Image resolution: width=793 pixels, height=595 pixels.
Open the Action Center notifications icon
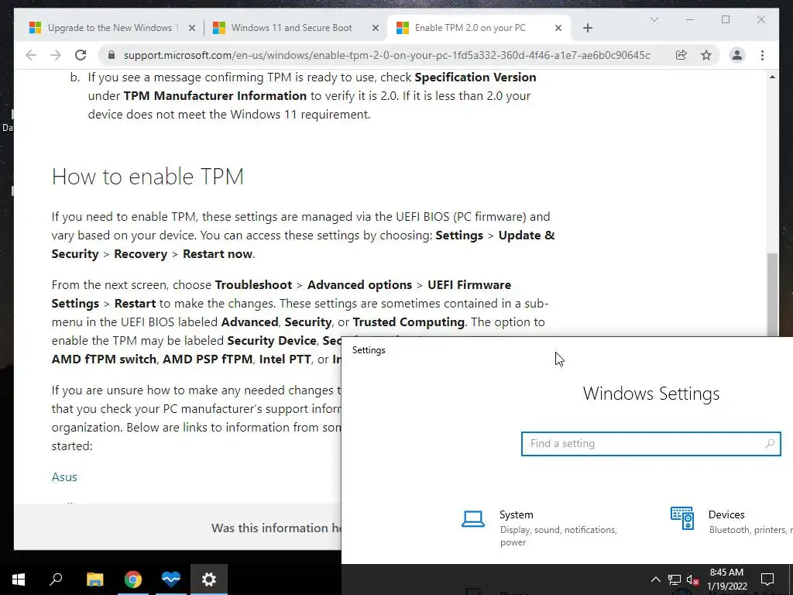[x=767, y=580]
